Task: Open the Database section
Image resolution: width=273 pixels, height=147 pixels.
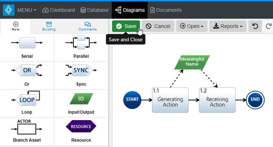Action: pyautogui.click(x=95, y=10)
